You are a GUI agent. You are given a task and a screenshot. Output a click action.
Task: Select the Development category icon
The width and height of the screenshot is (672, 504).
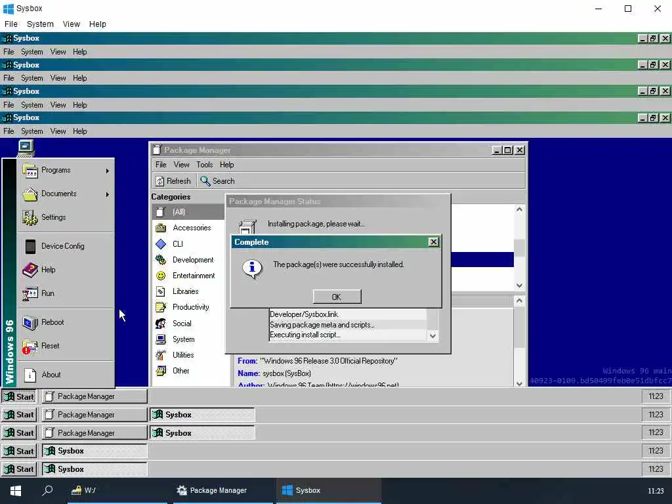161,260
